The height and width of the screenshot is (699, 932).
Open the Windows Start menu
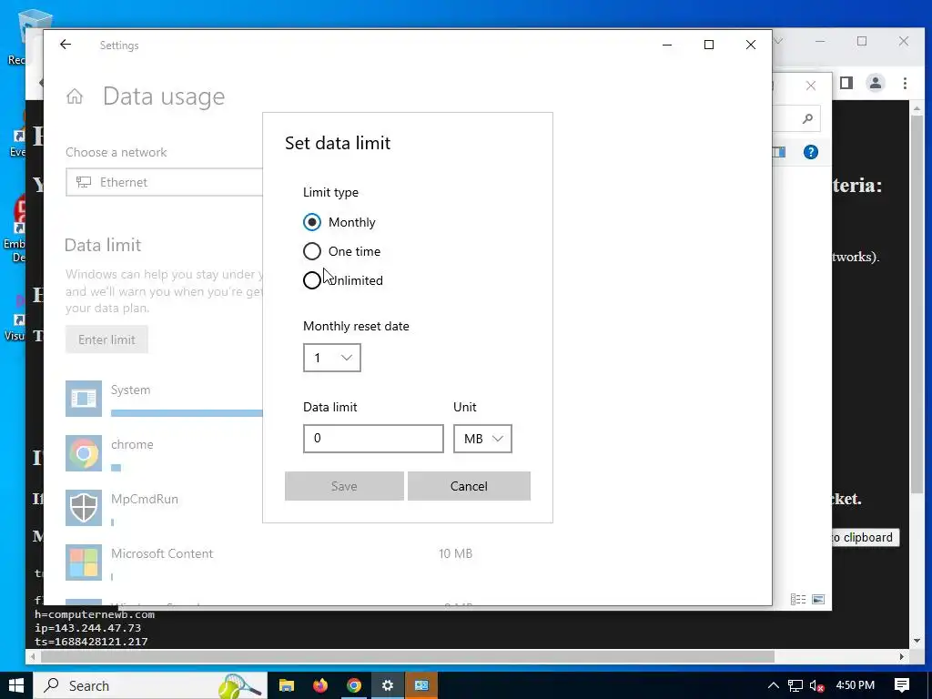coord(16,685)
